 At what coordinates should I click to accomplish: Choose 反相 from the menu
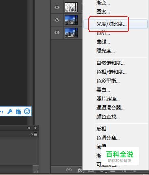click(101, 129)
